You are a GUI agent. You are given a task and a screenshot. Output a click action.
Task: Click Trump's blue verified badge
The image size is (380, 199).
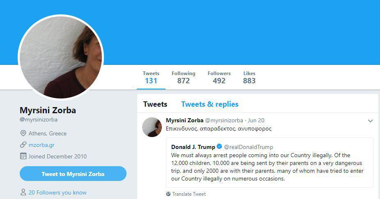click(x=219, y=147)
